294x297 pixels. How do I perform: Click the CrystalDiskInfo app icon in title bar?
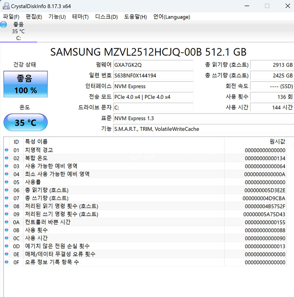6,6
